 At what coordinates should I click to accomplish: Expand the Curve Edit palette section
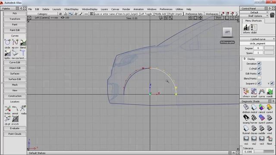pos(15,62)
